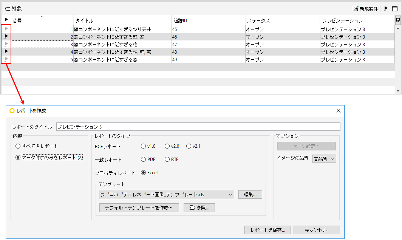The width and height of the screenshot is (402, 240).
Task: Sort by the ステータス column header
Action: (x=282, y=20)
